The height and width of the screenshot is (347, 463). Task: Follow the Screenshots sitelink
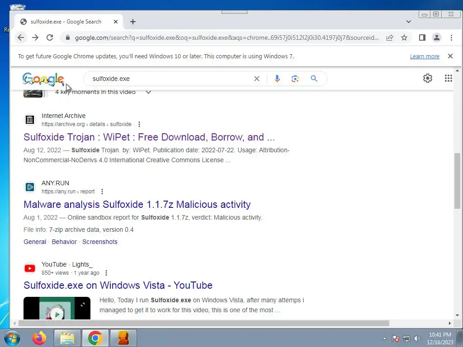click(100, 242)
